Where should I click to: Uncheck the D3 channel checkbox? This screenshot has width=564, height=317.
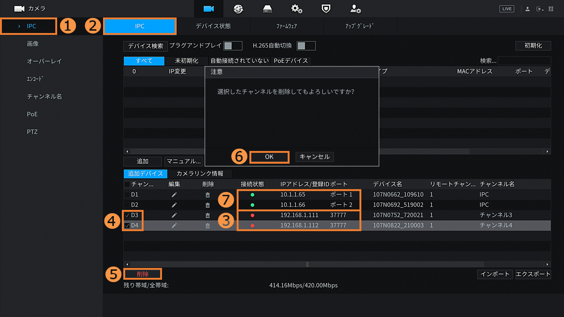(127, 216)
